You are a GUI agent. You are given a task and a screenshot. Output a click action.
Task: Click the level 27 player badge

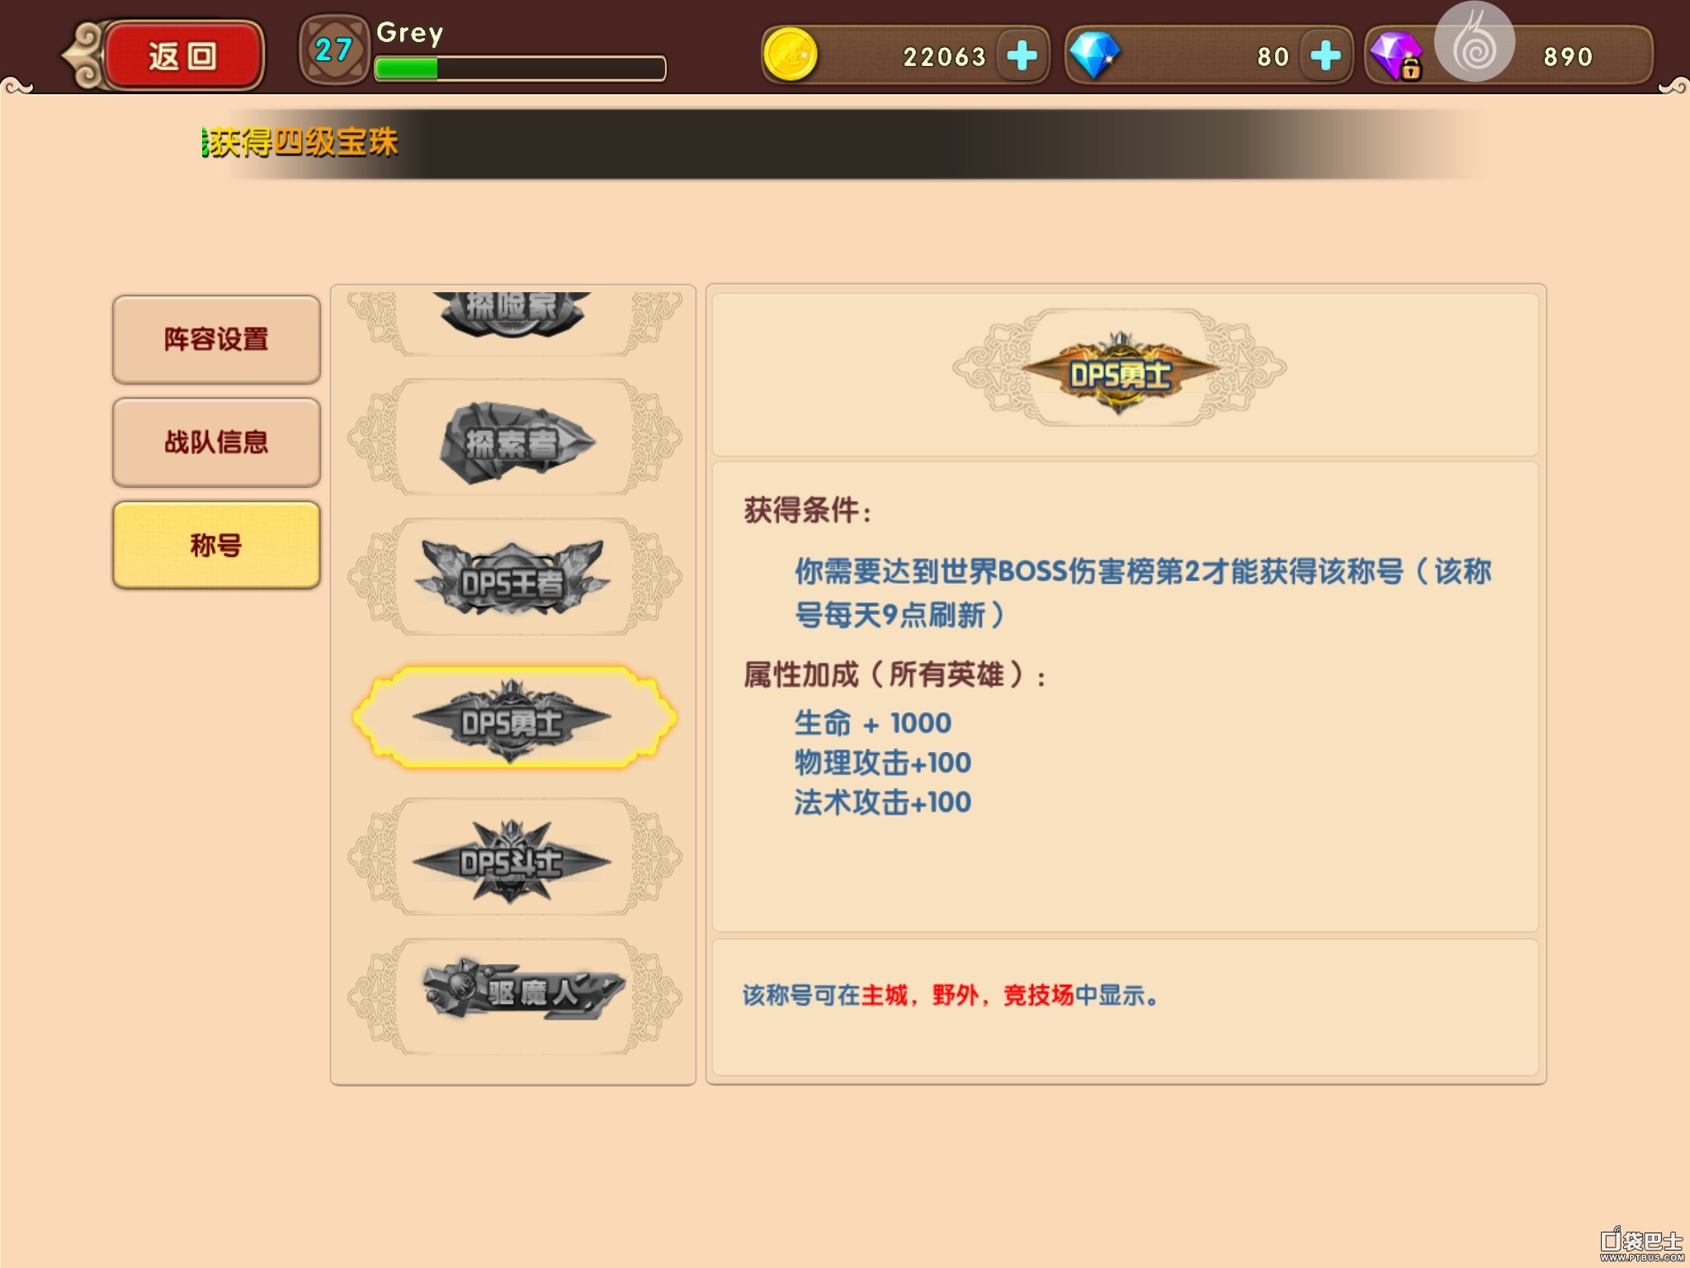click(333, 50)
